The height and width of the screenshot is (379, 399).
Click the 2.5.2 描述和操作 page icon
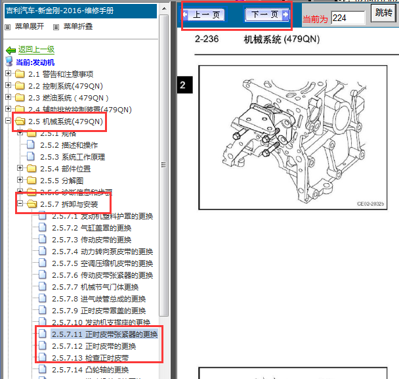point(31,145)
